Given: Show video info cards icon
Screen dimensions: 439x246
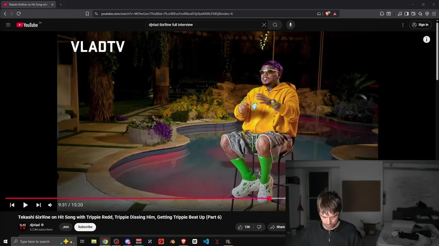Looking at the screenshot, I should 427,40.
